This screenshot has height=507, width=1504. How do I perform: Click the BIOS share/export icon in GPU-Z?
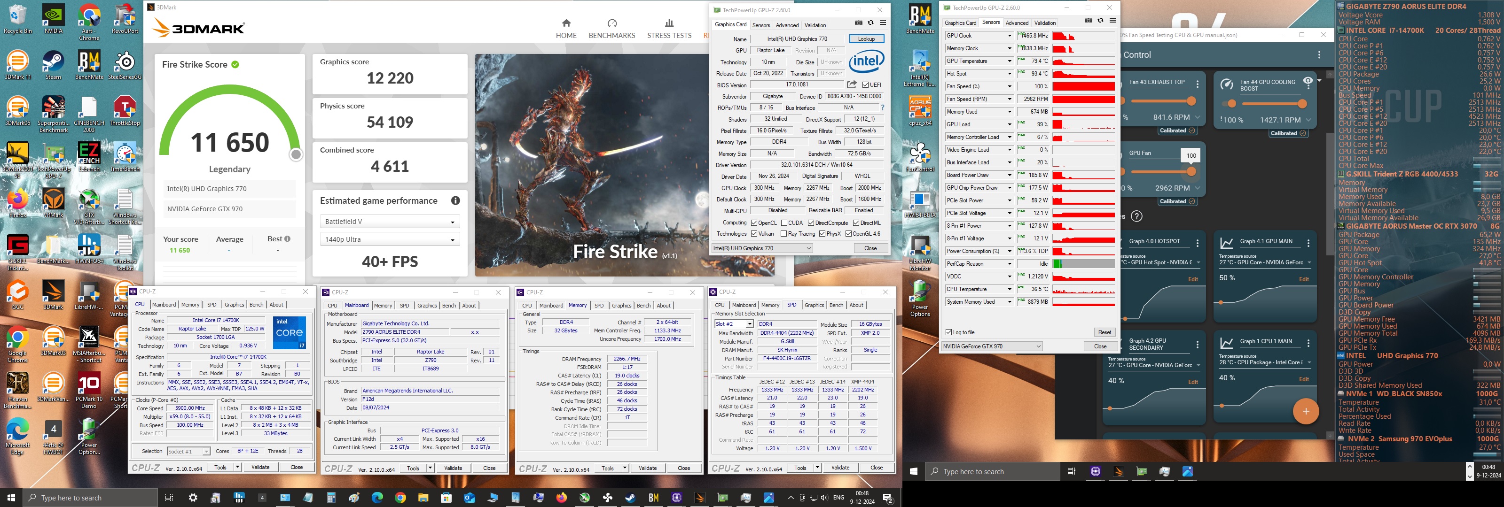[852, 84]
